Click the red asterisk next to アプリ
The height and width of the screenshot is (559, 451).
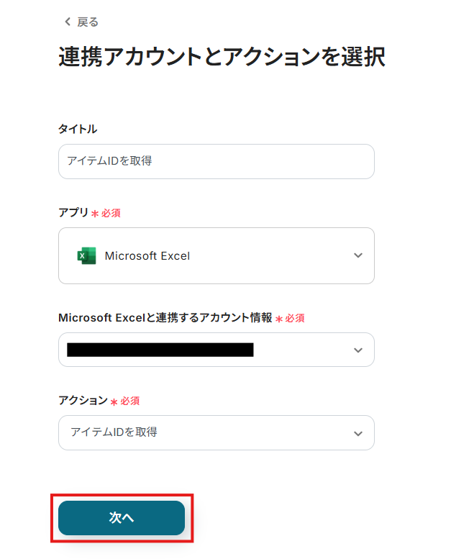[95, 214]
